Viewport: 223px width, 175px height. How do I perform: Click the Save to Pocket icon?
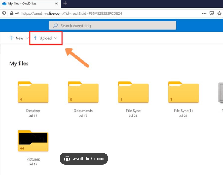[x=212, y=13]
